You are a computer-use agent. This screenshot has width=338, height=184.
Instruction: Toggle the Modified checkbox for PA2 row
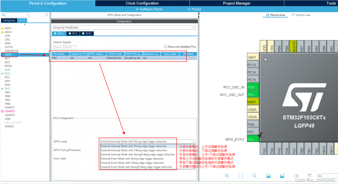(x=188, y=58)
